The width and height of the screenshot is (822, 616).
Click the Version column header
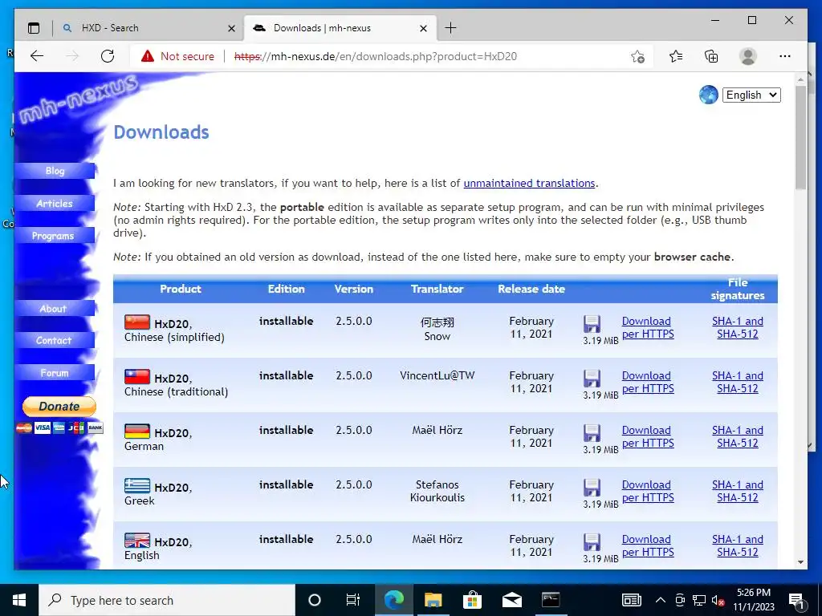click(x=354, y=289)
